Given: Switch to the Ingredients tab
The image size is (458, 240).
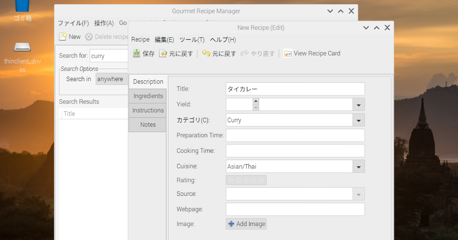Looking at the screenshot, I should pos(147,96).
